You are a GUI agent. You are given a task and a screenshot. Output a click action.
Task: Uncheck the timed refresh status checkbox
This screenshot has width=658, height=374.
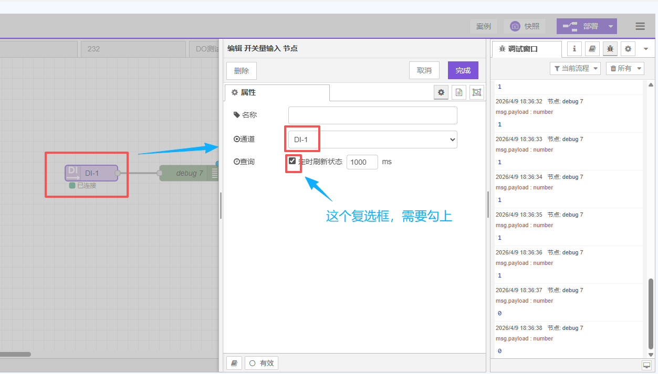[293, 161]
